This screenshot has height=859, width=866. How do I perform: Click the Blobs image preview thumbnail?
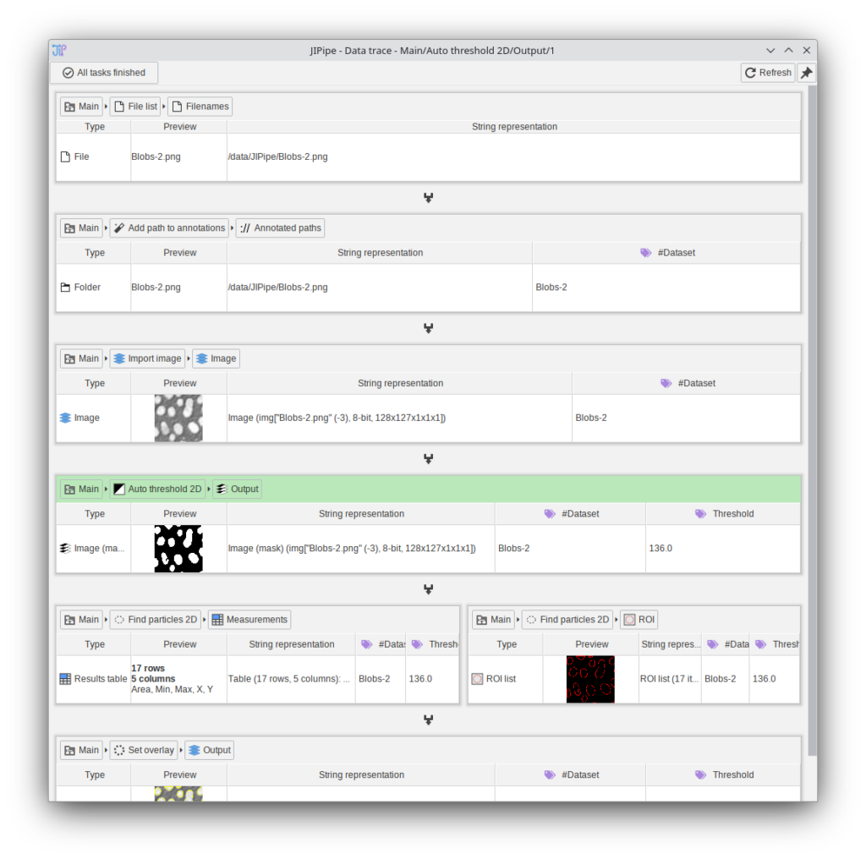tap(178, 418)
